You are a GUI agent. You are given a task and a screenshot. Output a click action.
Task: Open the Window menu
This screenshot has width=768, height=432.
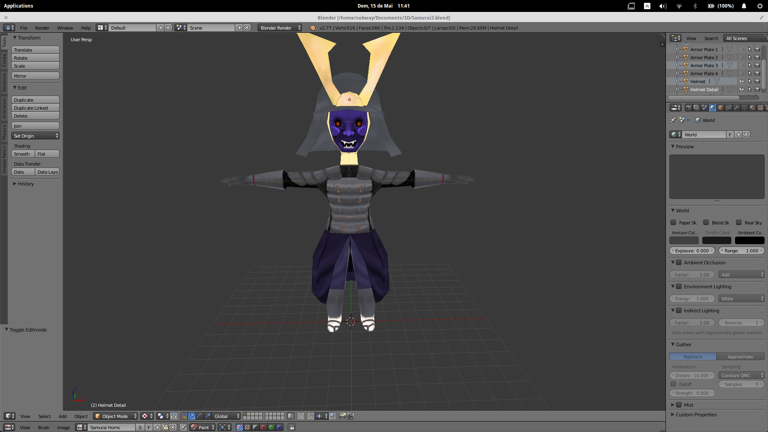(x=65, y=28)
